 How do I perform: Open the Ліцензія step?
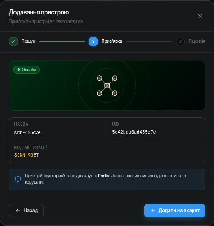click(x=196, y=41)
